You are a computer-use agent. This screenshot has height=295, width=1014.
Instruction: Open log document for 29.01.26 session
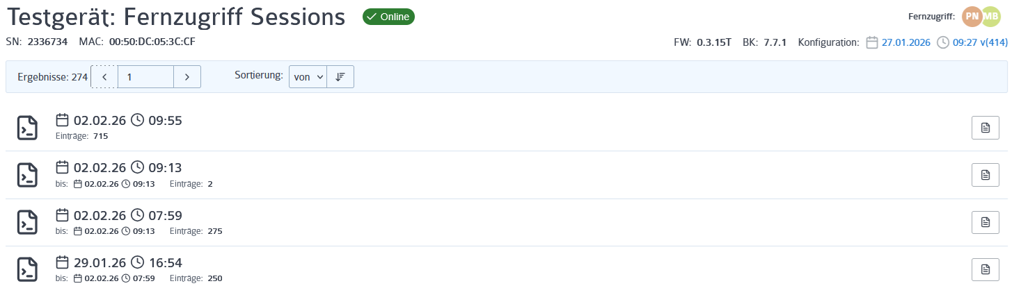pos(985,269)
